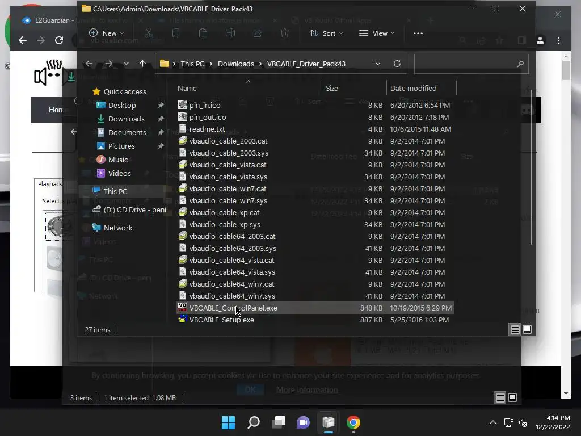Select vbaudio_cable64_win7.sys file

(x=232, y=296)
